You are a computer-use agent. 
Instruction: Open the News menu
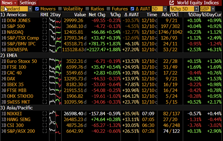tap(9, 3)
